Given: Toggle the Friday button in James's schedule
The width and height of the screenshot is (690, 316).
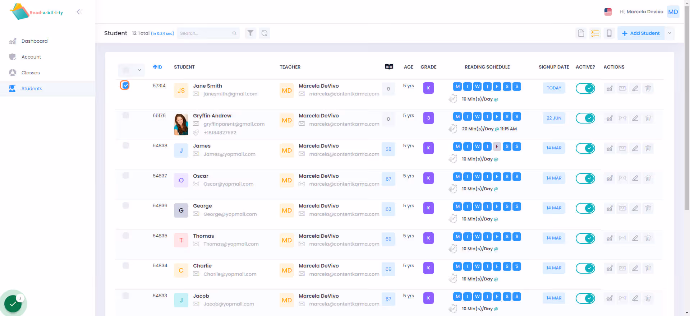Looking at the screenshot, I should coord(497,147).
